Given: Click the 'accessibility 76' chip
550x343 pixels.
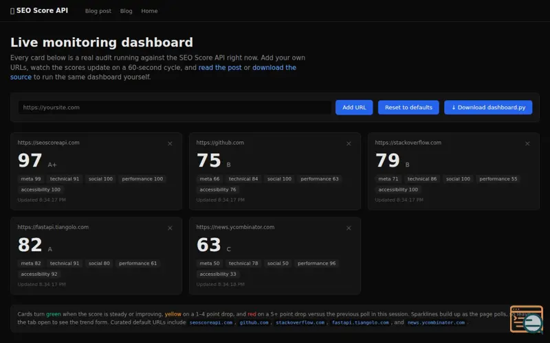Looking at the screenshot, I should tap(218, 190).
